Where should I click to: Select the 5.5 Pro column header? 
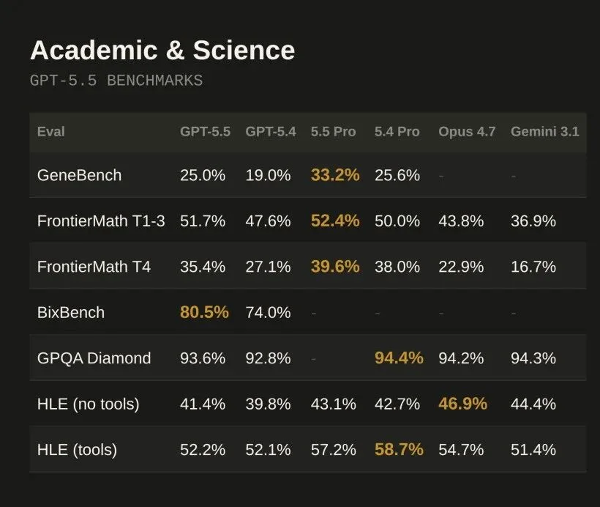tap(333, 132)
